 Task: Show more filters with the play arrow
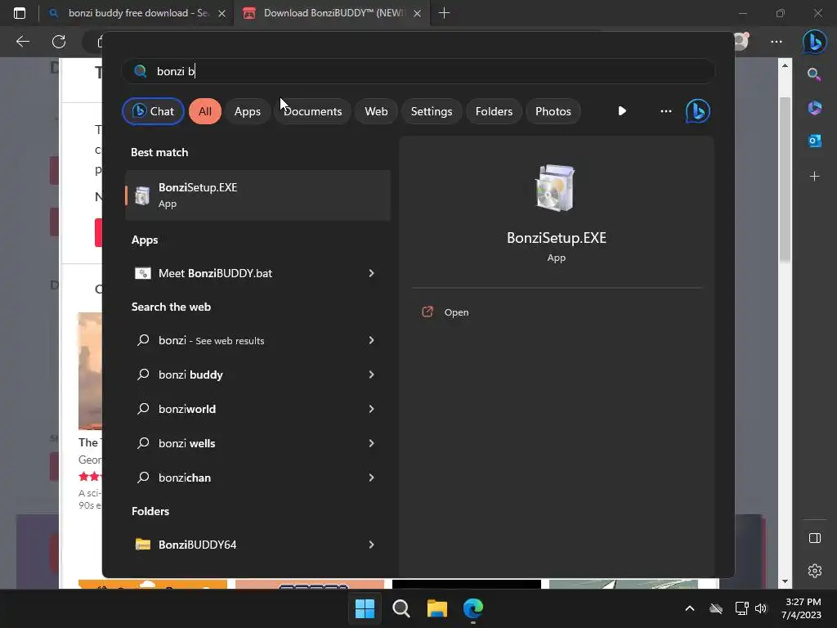tap(622, 111)
